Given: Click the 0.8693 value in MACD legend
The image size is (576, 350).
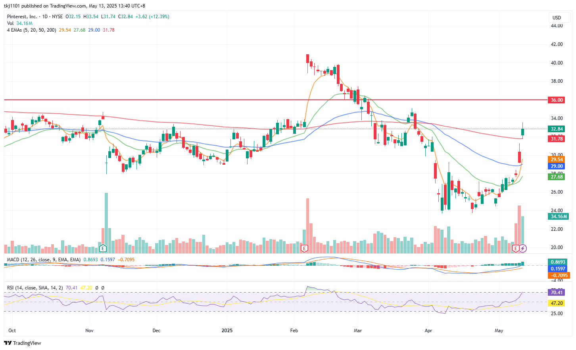Looking at the screenshot, I should click(90, 260).
